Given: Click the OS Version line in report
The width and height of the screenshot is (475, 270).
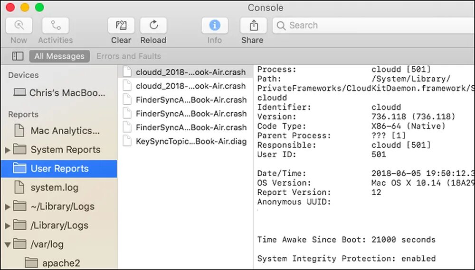Looking at the screenshot, I should pos(366,183).
